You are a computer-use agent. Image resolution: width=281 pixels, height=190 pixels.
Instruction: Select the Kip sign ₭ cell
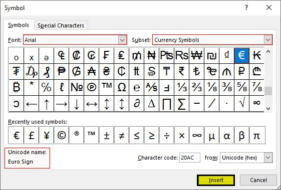(256, 55)
